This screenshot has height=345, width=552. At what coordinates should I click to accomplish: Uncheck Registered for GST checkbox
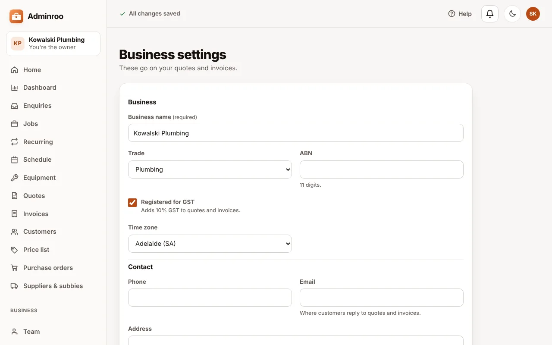tap(132, 203)
